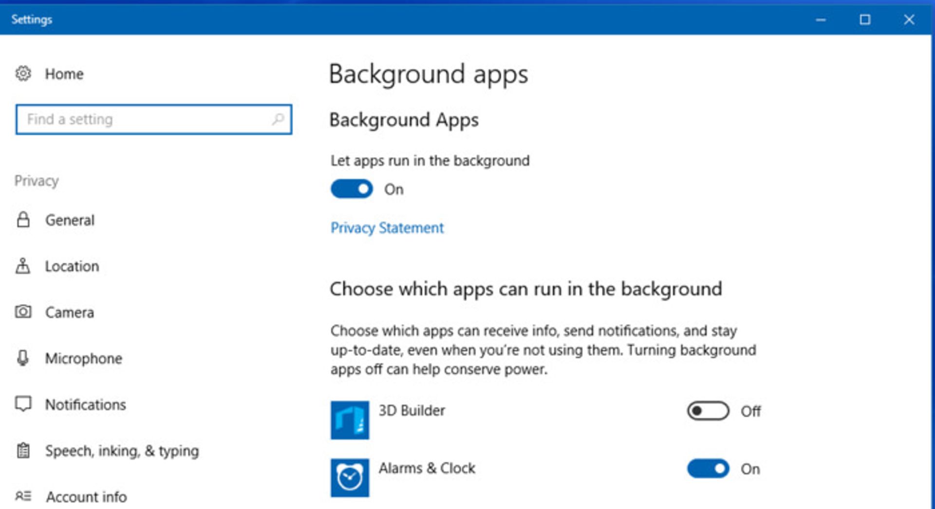Screen dimensions: 935x509
Task: Click the Location pin icon
Action: (23, 266)
